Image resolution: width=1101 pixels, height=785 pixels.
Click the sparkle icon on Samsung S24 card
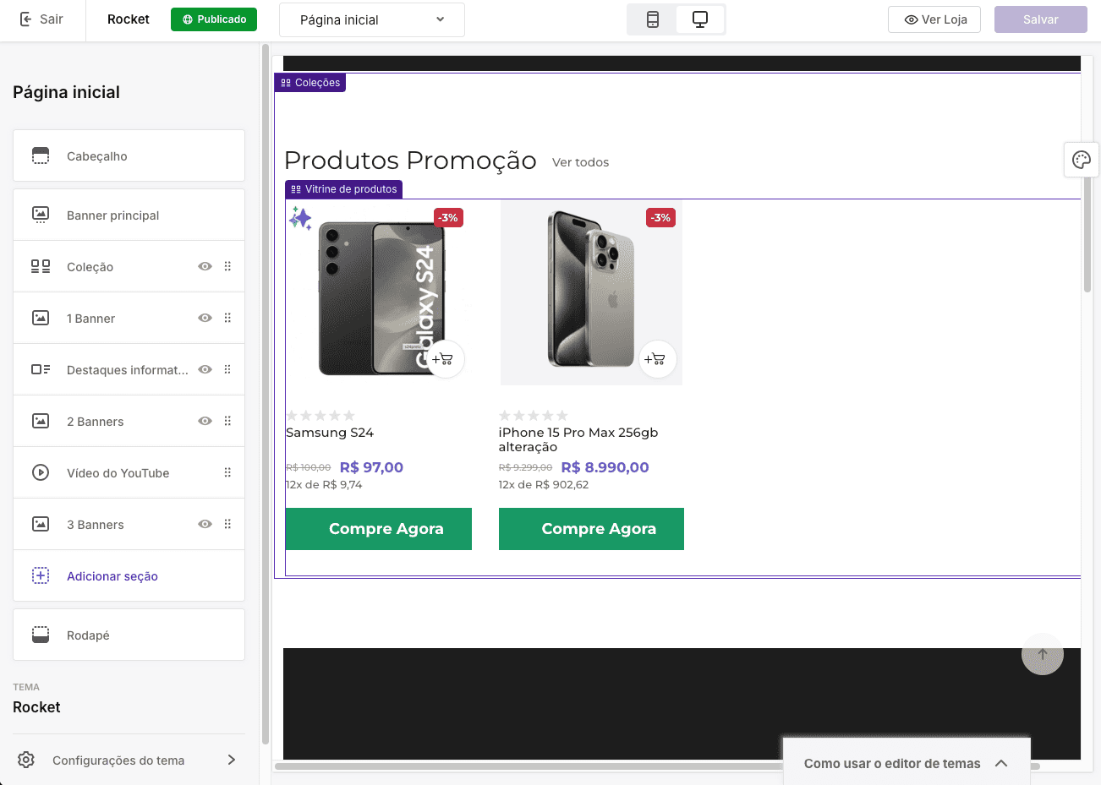tap(300, 218)
